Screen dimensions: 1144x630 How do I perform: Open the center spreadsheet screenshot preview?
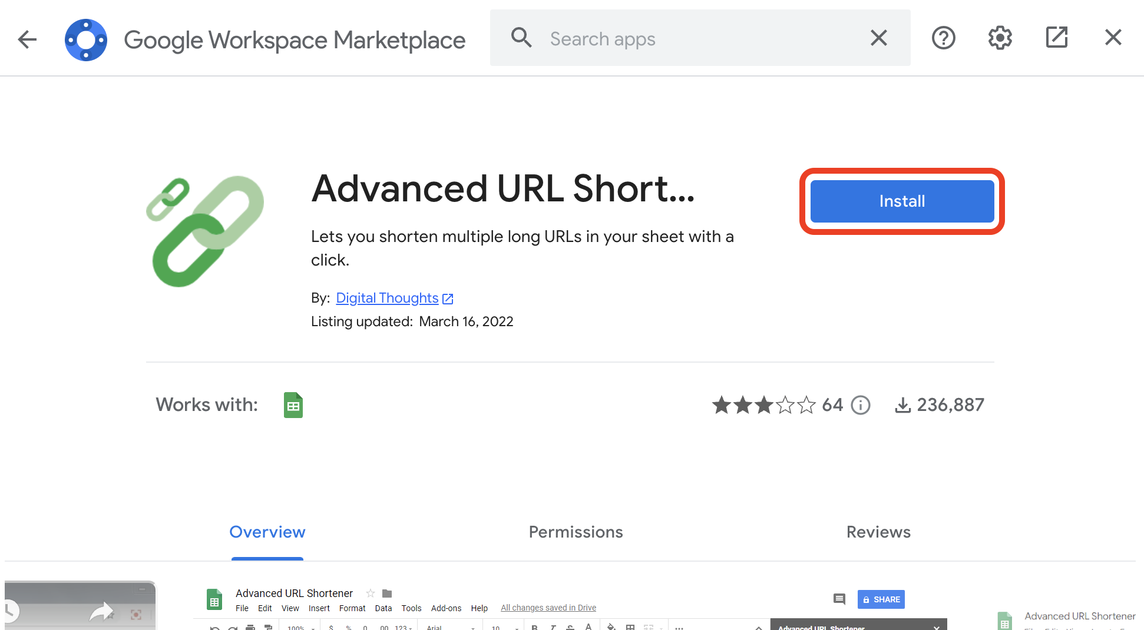pyautogui.click(x=570, y=608)
